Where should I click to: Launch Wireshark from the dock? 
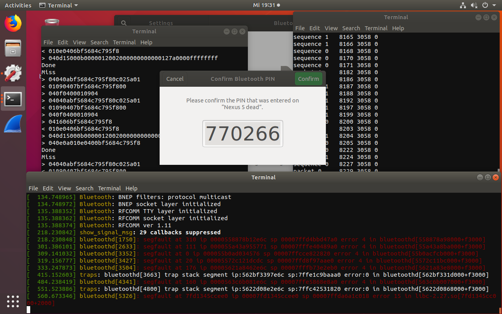[x=13, y=124]
